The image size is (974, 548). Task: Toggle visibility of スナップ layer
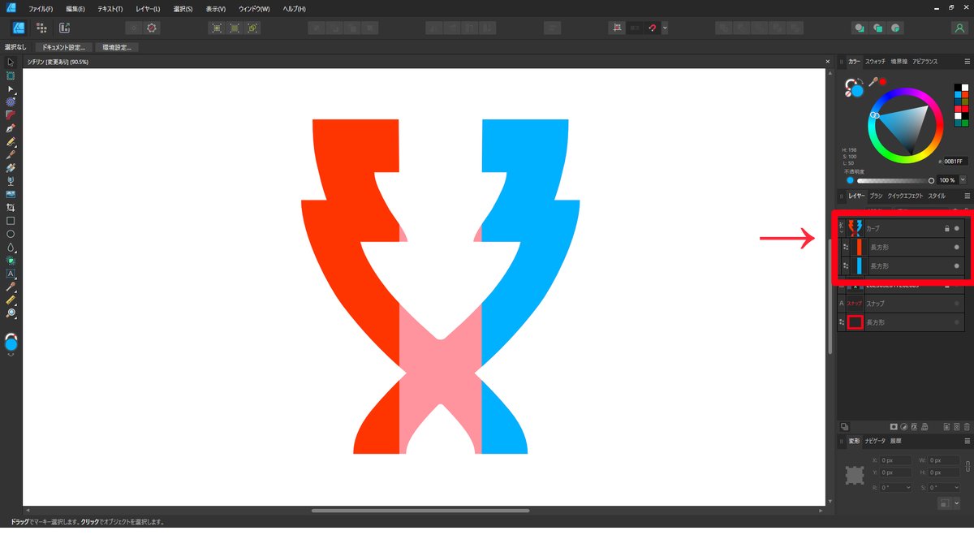point(957,304)
